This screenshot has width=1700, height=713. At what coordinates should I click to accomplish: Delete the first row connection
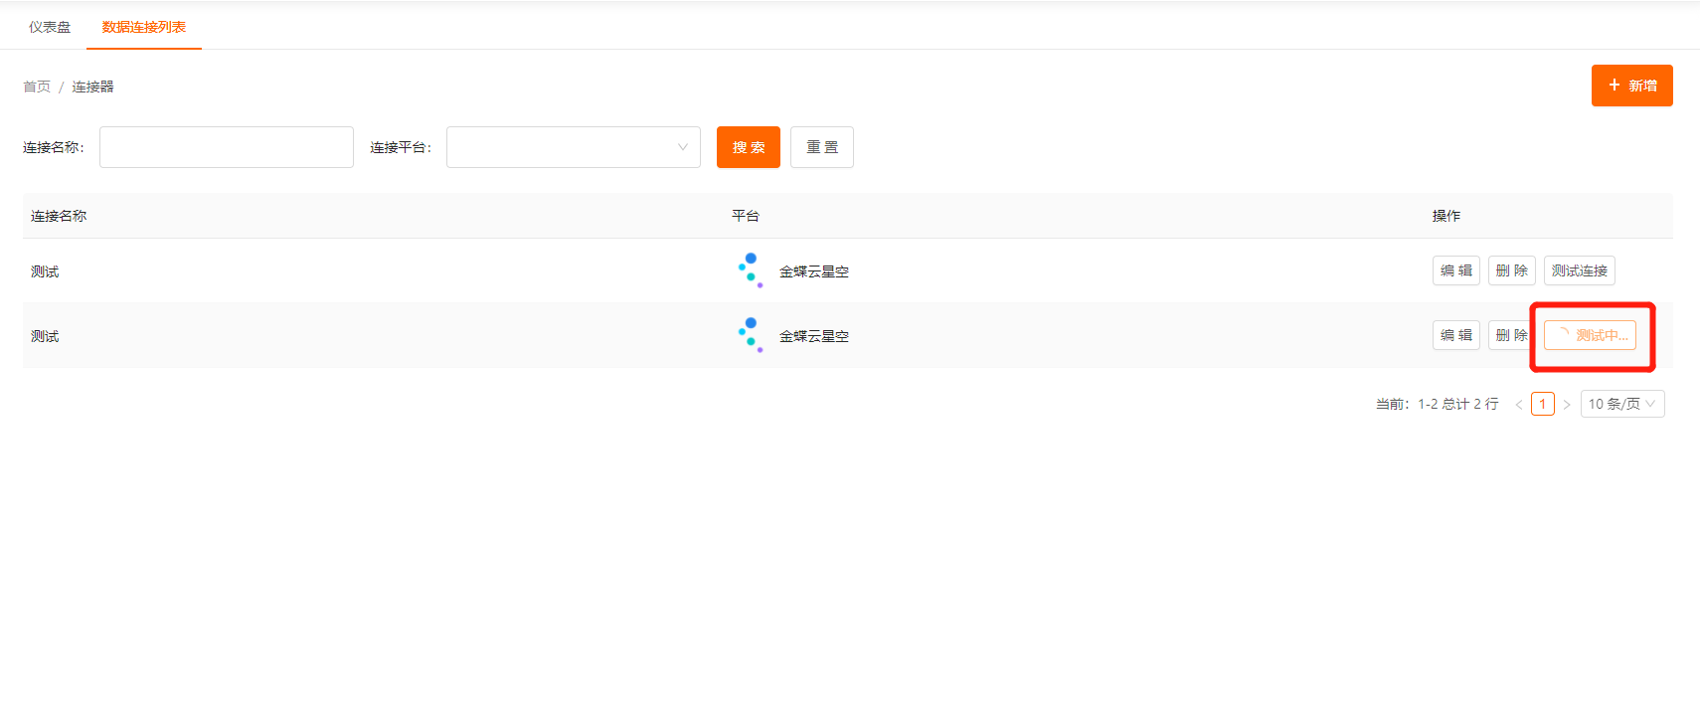pyautogui.click(x=1511, y=270)
